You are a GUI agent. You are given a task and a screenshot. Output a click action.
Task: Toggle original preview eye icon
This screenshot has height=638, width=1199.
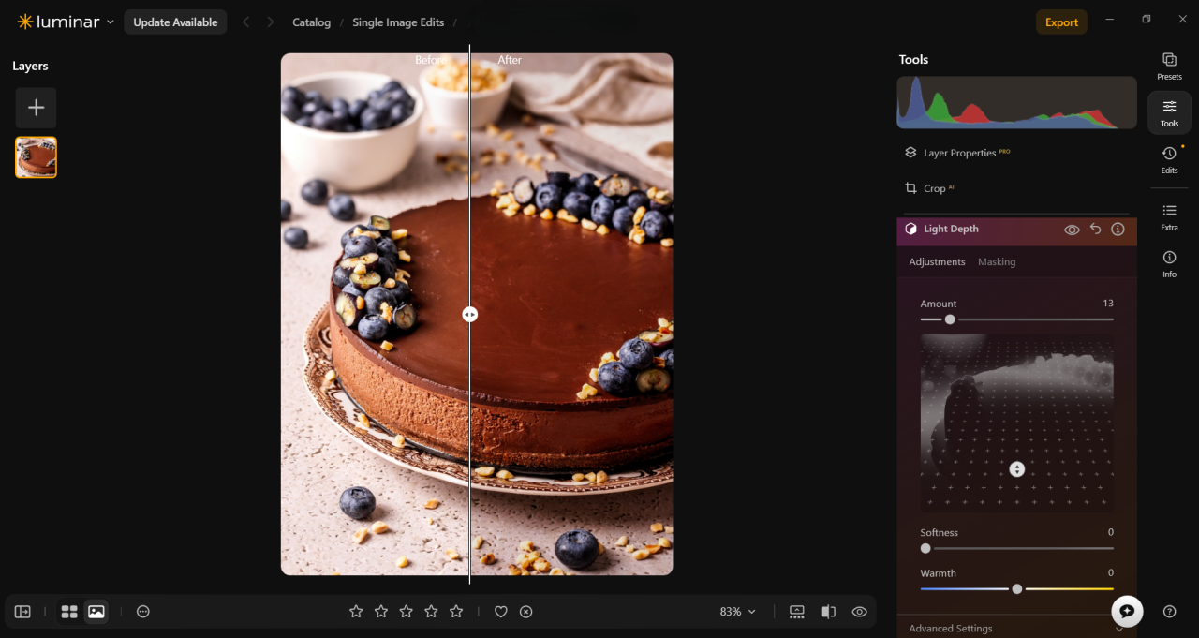coord(859,612)
